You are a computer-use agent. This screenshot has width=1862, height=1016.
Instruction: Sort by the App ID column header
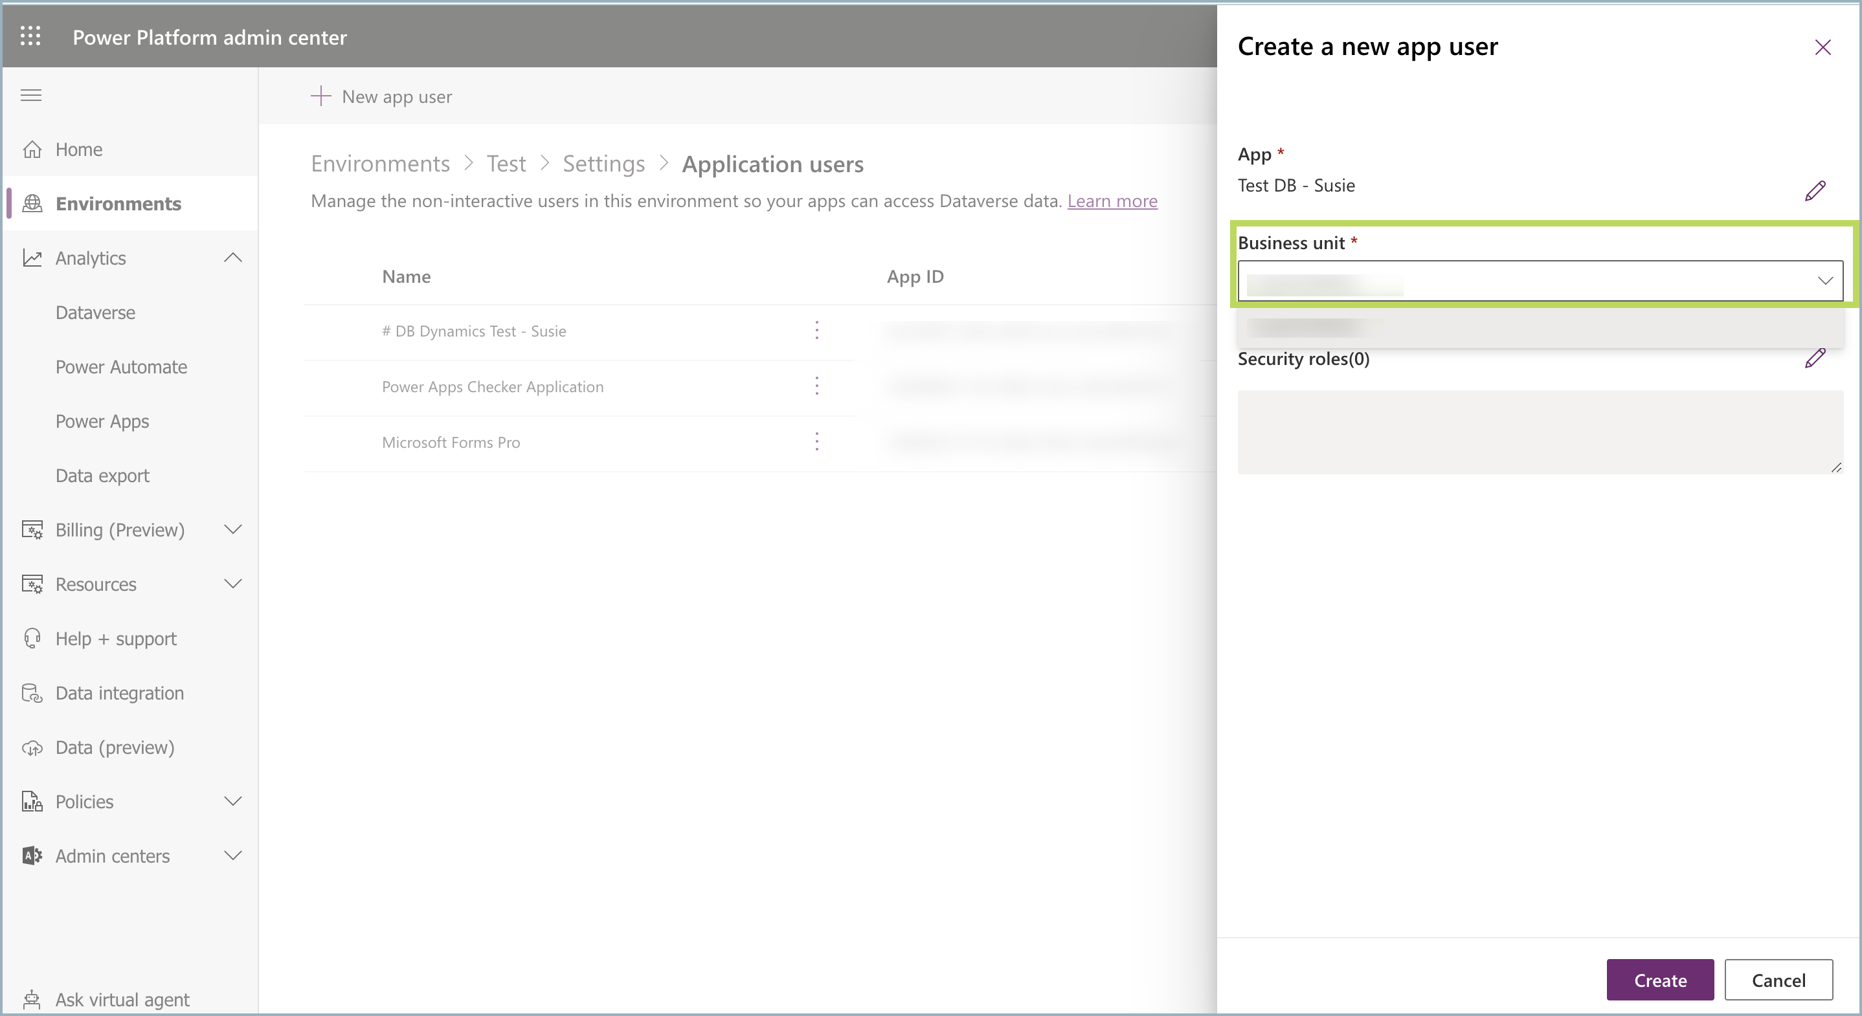pyautogui.click(x=915, y=277)
